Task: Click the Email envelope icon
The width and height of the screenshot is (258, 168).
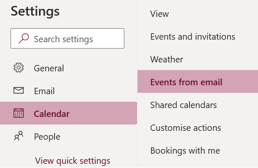Action: [19, 90]
